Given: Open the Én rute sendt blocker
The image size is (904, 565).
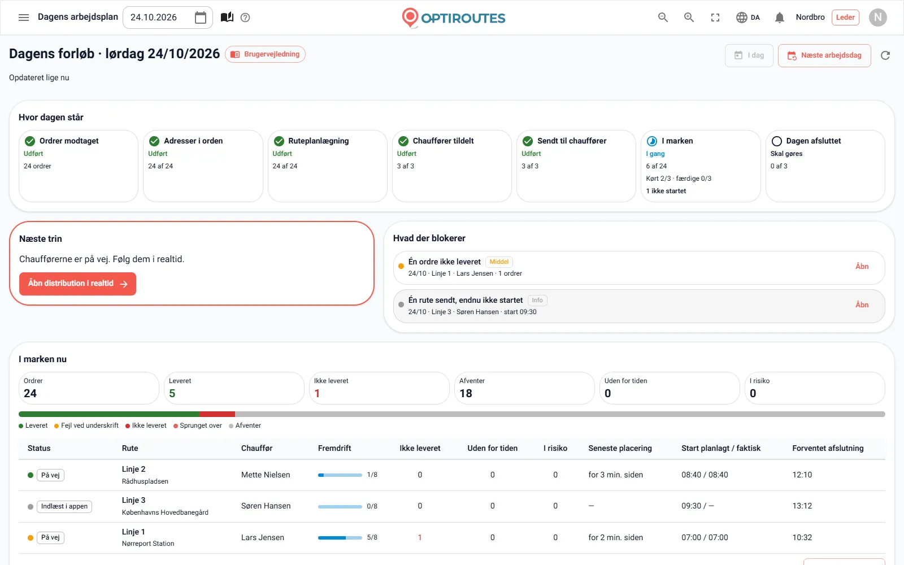Looking at the screenshot, I should click(639, 306).
